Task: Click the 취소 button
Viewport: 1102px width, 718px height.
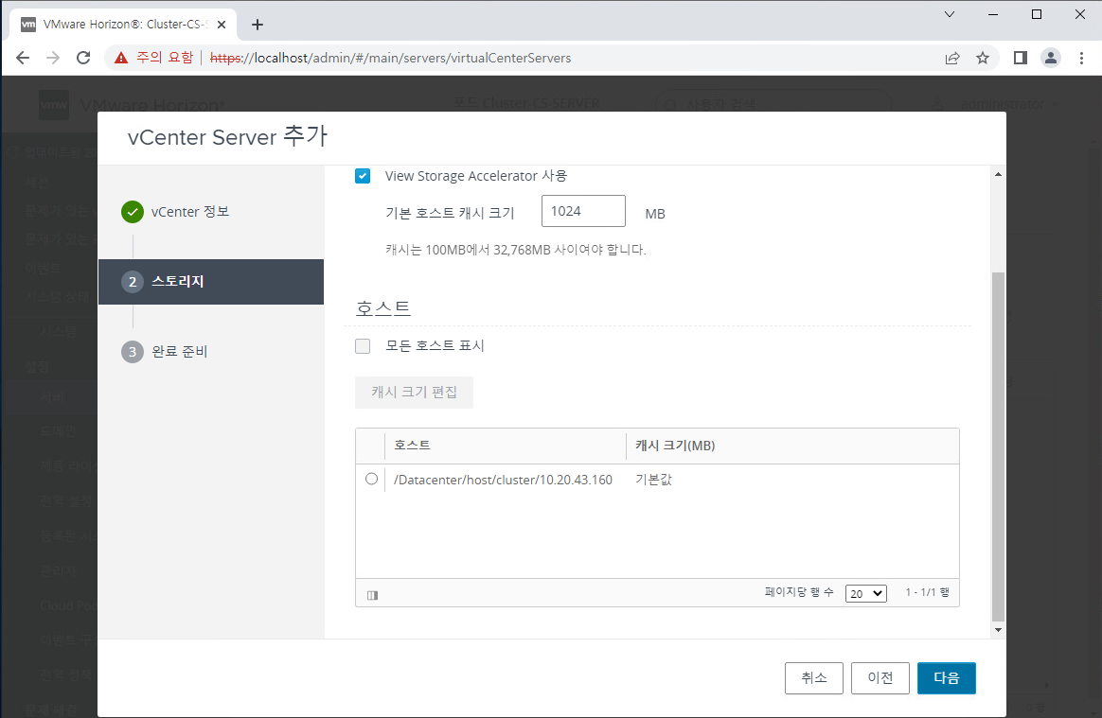Action: [x=814, y=678]
